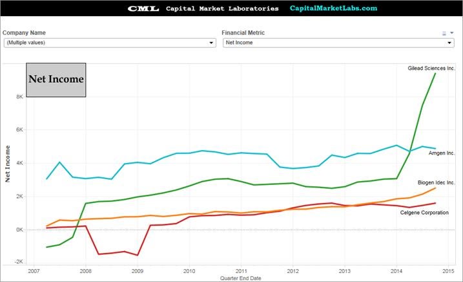The width and height of the screenshot is (463, 282).
Task: Expand the small caret beside filter icon
Action: (x=451, y=33)
